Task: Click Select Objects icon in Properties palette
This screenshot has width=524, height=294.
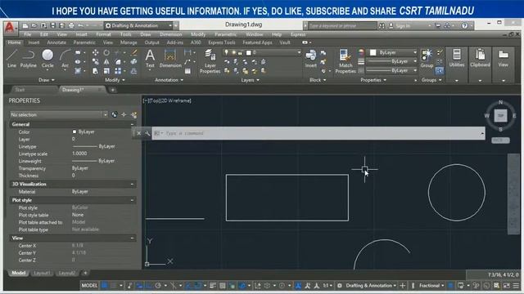Action: tap(124, 114)
